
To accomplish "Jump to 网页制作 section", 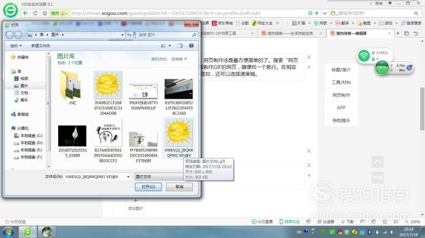I will 341,95.
